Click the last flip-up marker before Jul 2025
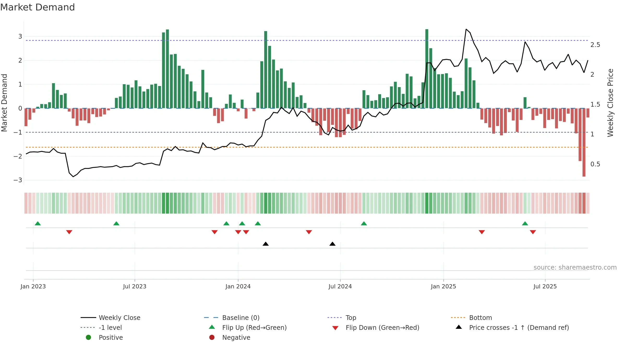 525,223
